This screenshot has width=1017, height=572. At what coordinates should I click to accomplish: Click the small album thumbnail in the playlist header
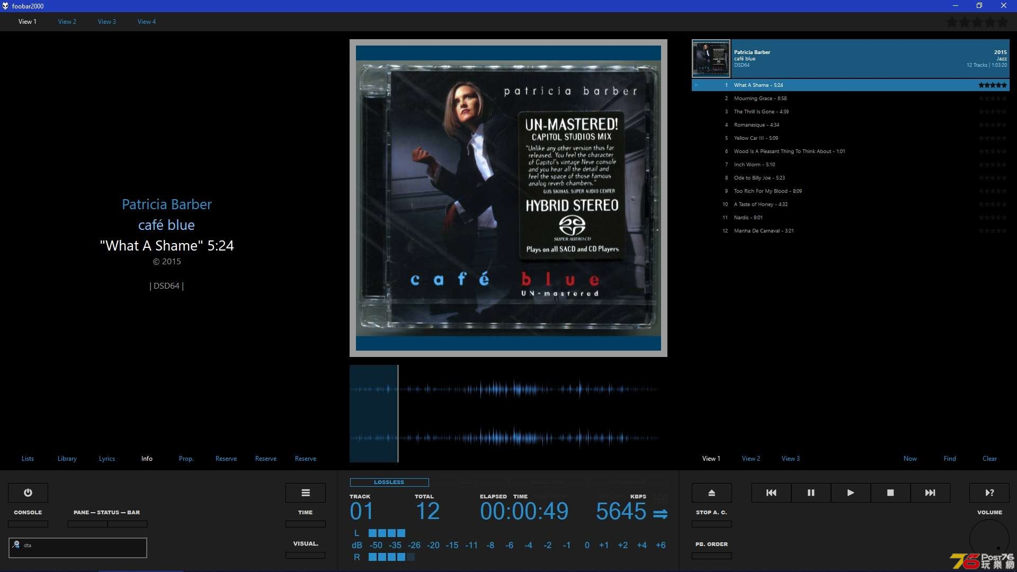[x=711, y=59]
